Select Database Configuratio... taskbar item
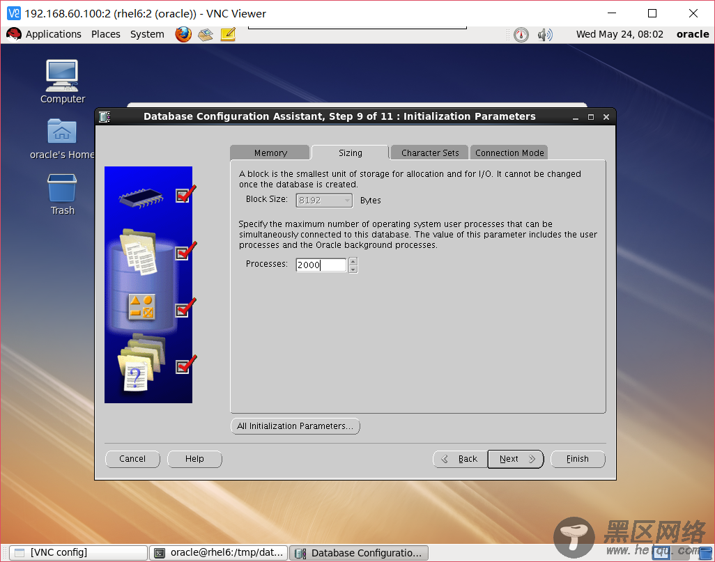Screen dimensions: 715x562 point(360,553)
